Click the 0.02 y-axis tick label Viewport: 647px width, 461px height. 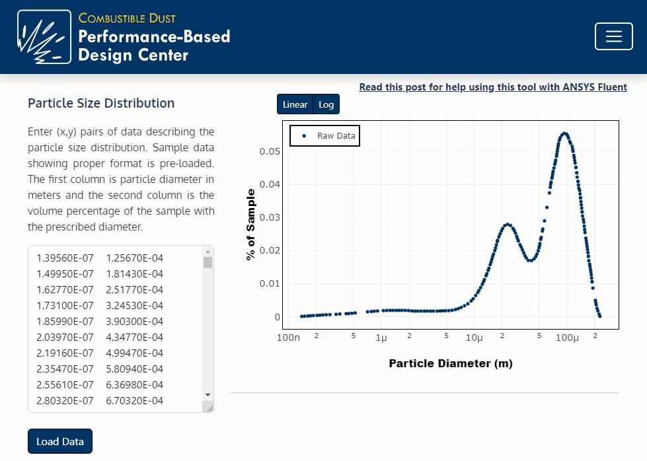point(270,251)
